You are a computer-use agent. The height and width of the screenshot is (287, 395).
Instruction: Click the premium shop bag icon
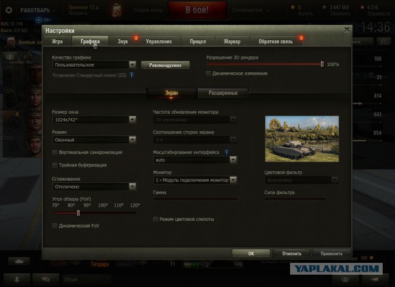tap(117, 10)
